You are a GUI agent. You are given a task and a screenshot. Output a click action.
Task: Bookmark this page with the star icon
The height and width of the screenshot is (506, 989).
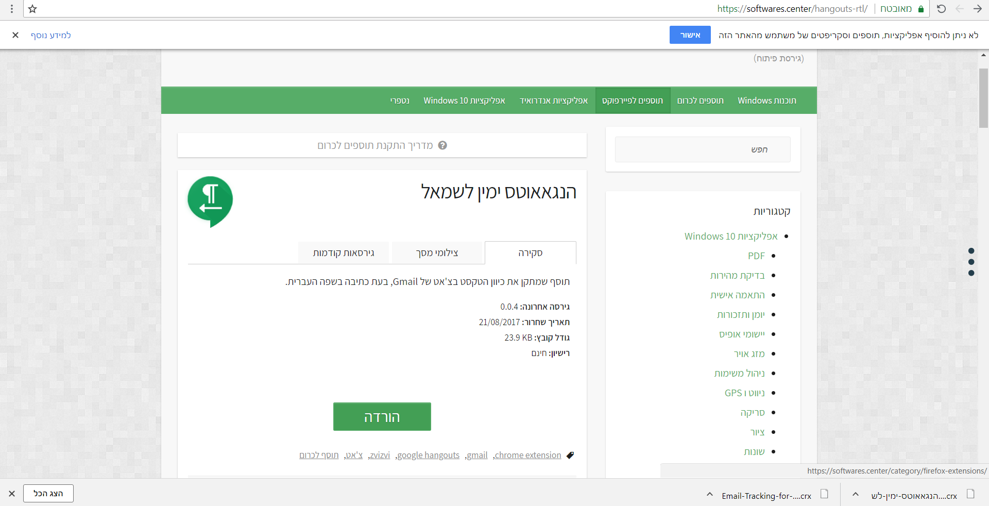[32, 9]
